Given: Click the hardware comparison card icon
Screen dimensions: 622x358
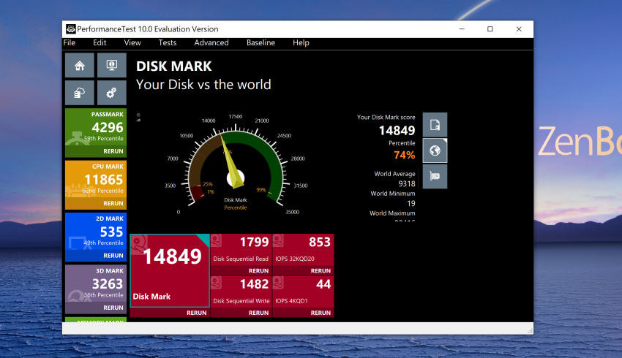Looking at the screenshot, I should (435, 176).
